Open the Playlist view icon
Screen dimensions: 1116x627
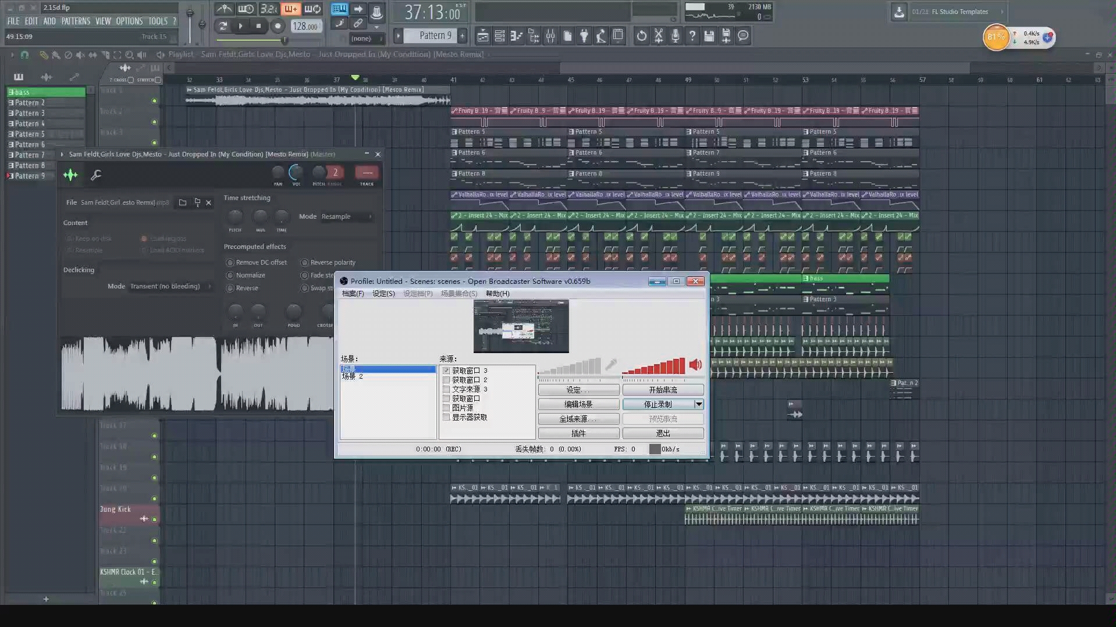483,36
